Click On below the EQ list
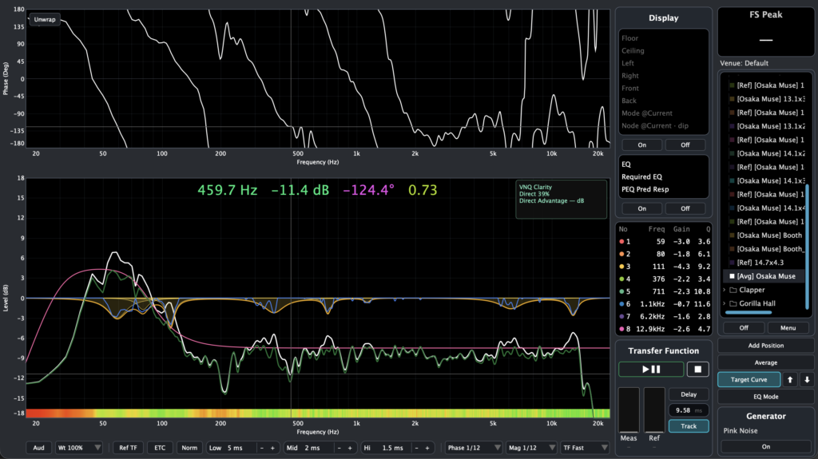Screen dimensions: 818x459 (x=641, y=208)
